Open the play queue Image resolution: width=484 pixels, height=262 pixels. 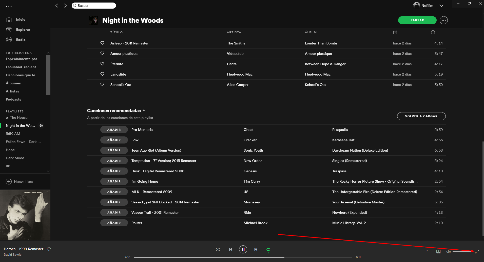pyautogui.click(x=429, y=252)
